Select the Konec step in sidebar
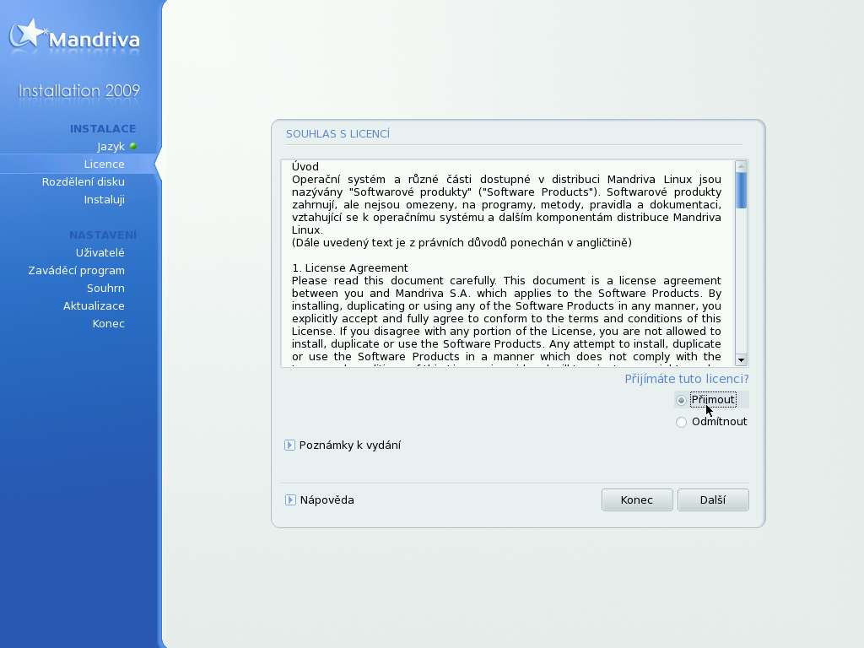 click(x=109, y=323)
